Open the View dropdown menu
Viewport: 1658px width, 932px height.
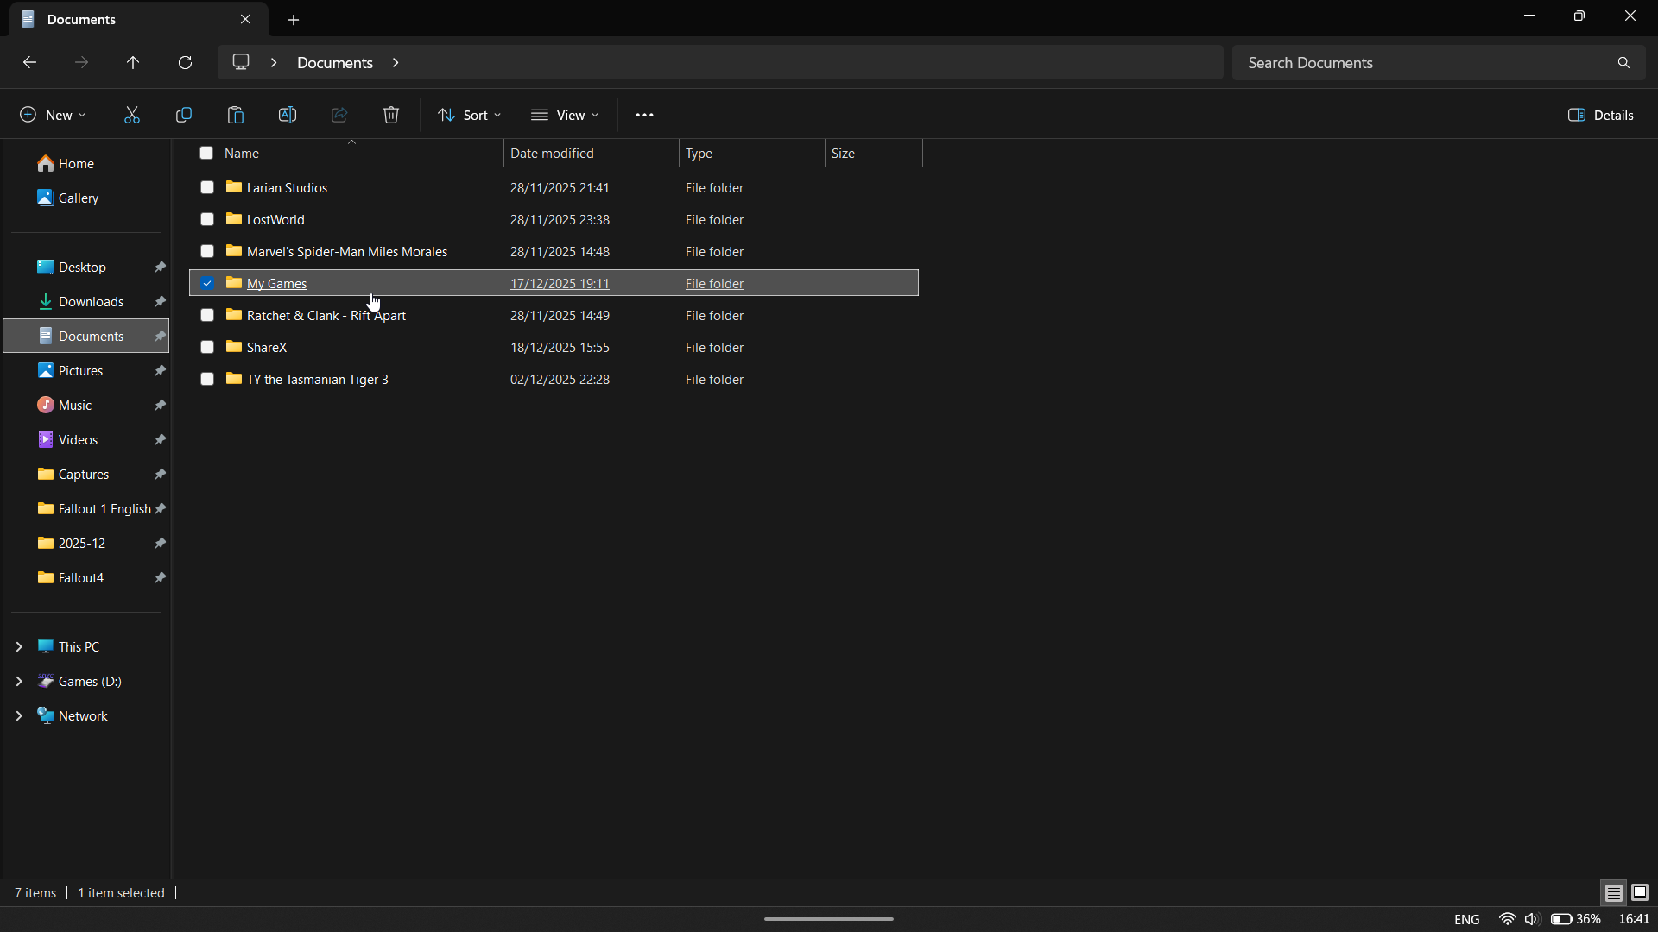coord(566,115)
